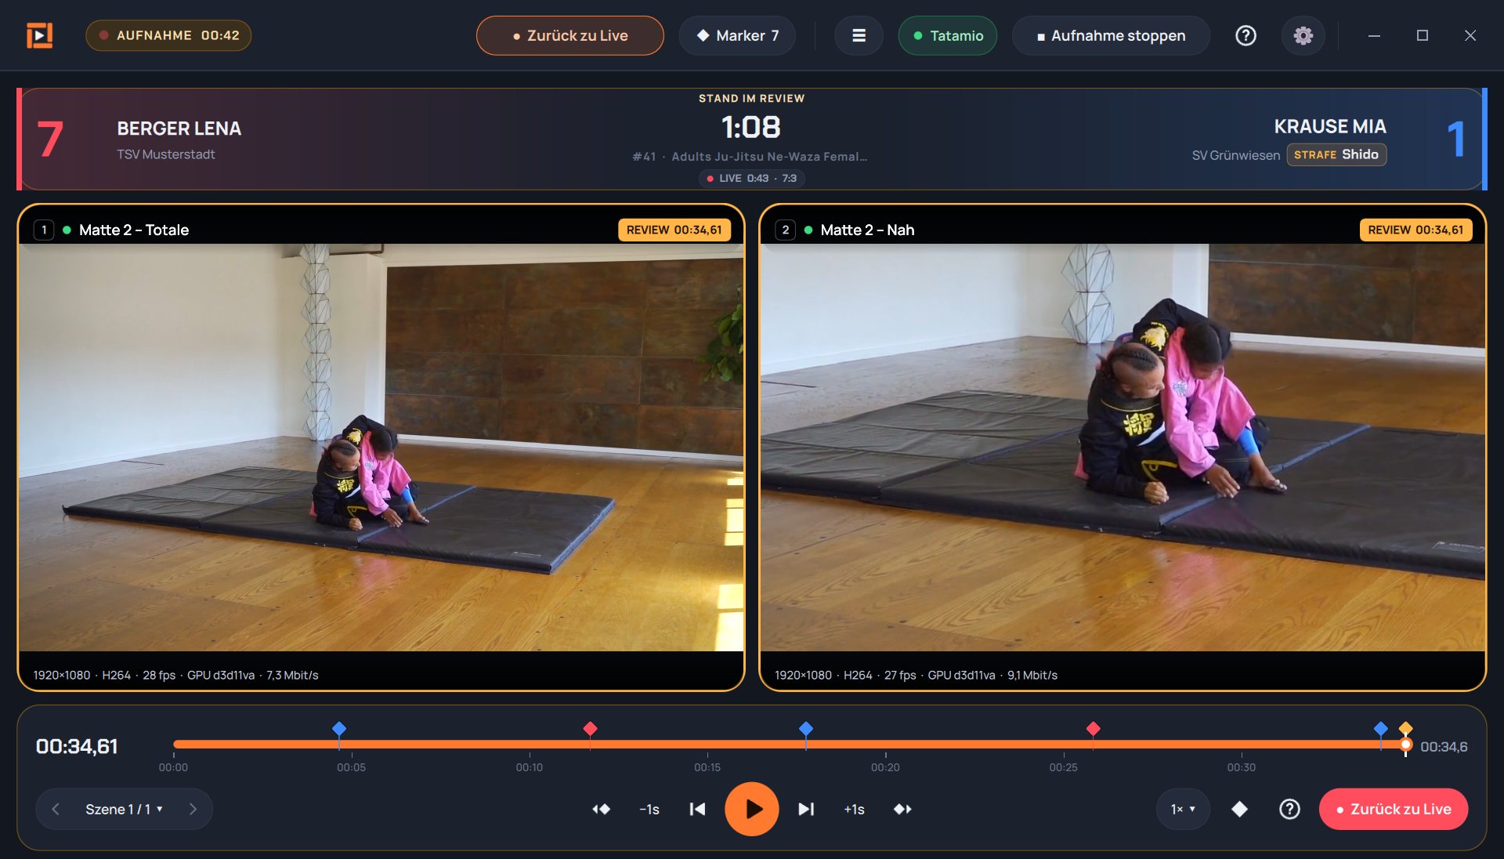Select the red marker near 00:11
The image size is (1504, 859).
point(591,729)
